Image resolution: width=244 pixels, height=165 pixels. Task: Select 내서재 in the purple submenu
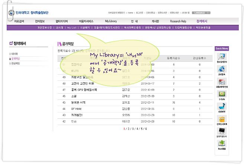click(x=59, y=28)
